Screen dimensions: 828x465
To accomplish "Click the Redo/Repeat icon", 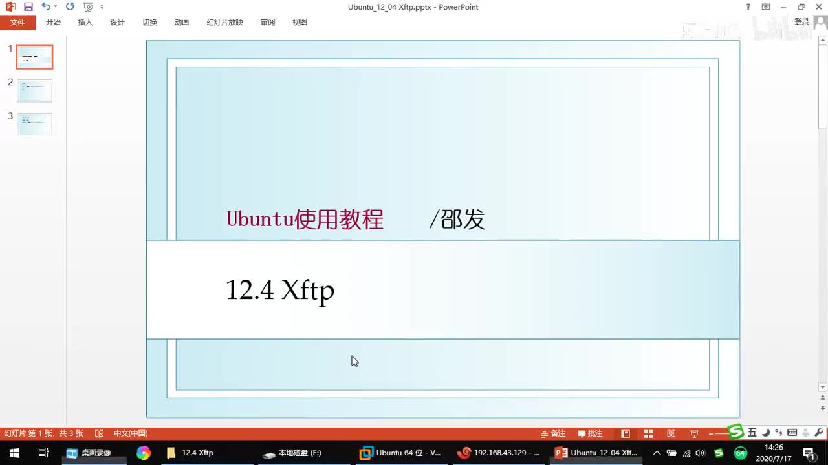I will click(70, 7).
